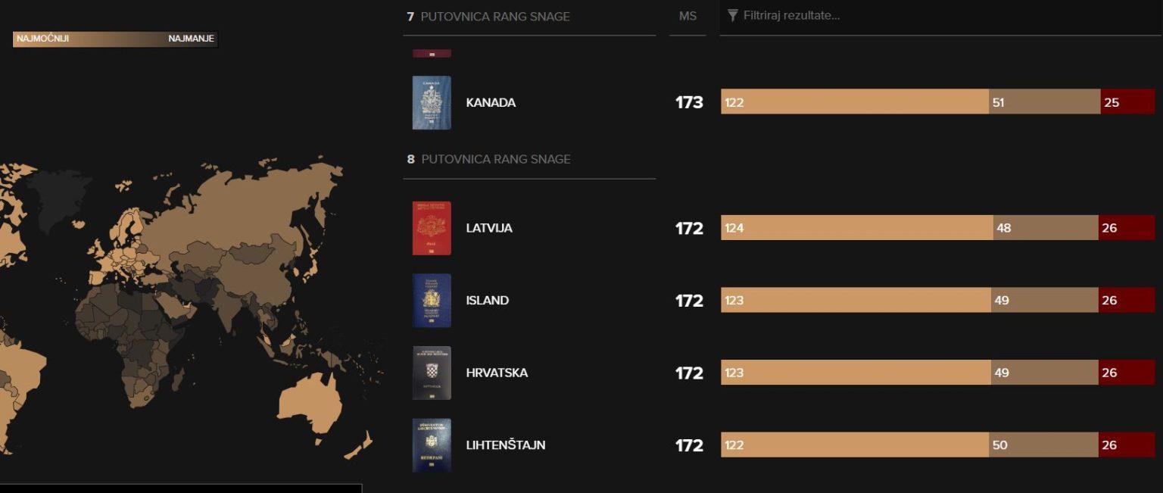Click the 172 score next to Lihtenštajn
1163x493 pixels.
(x=689, y=445)
